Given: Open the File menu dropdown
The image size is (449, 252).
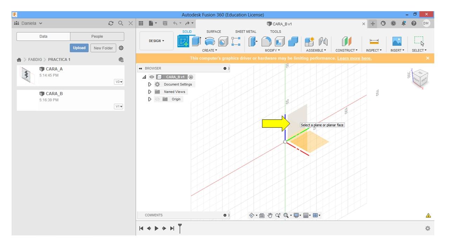Looking at the screenshot, I should coord(153,23).
